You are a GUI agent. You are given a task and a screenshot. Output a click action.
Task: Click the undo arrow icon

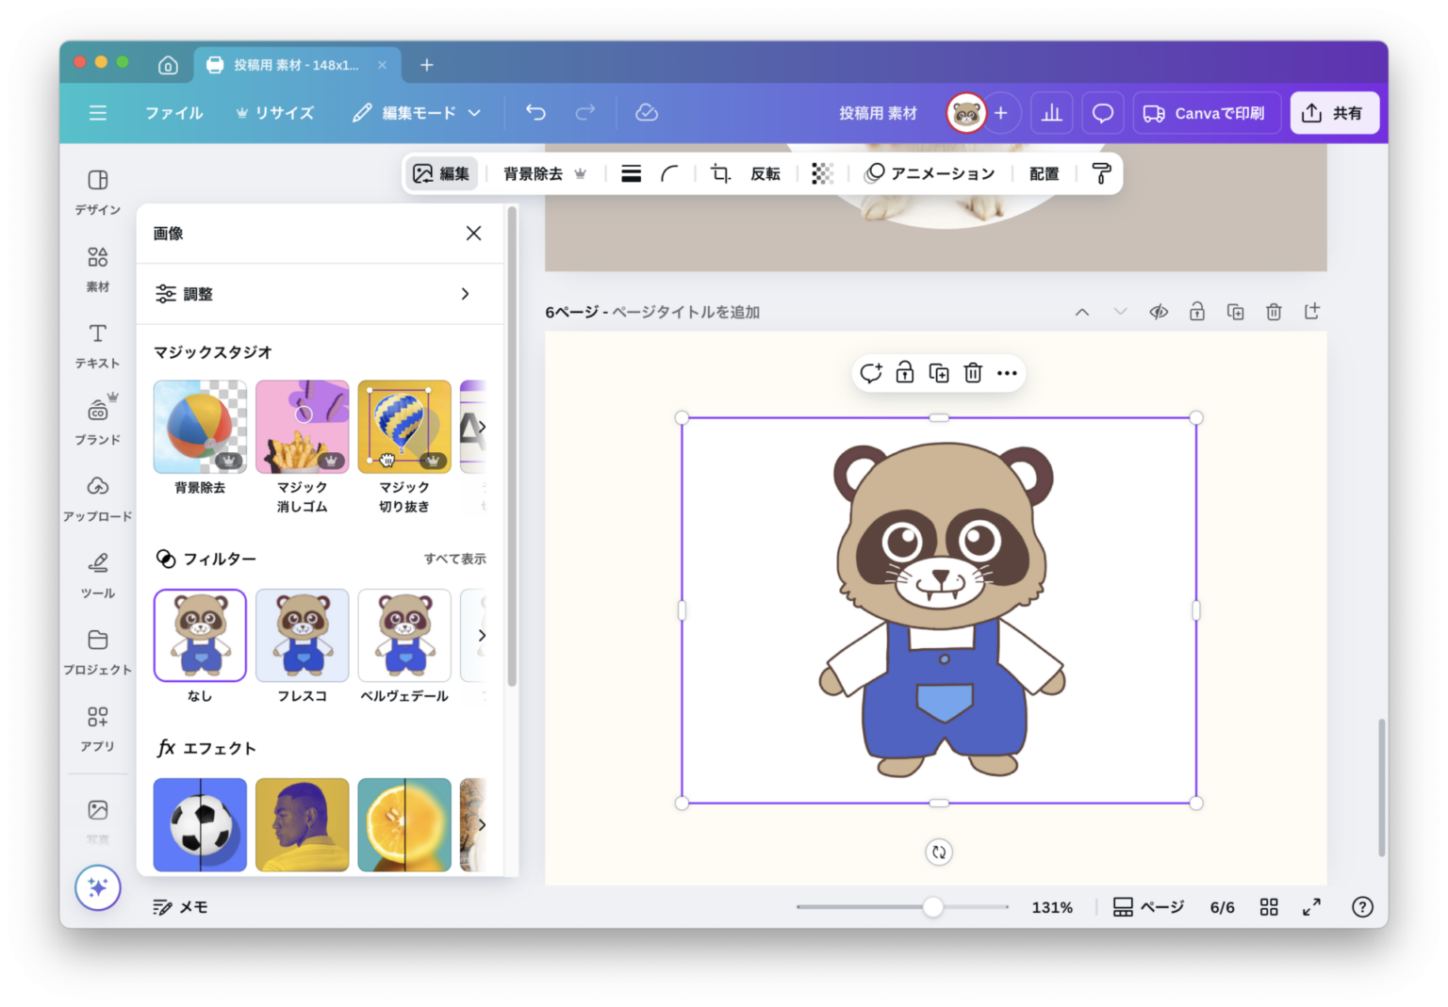[535, 112]
